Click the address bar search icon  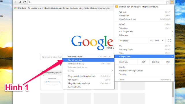pos(29,2)
